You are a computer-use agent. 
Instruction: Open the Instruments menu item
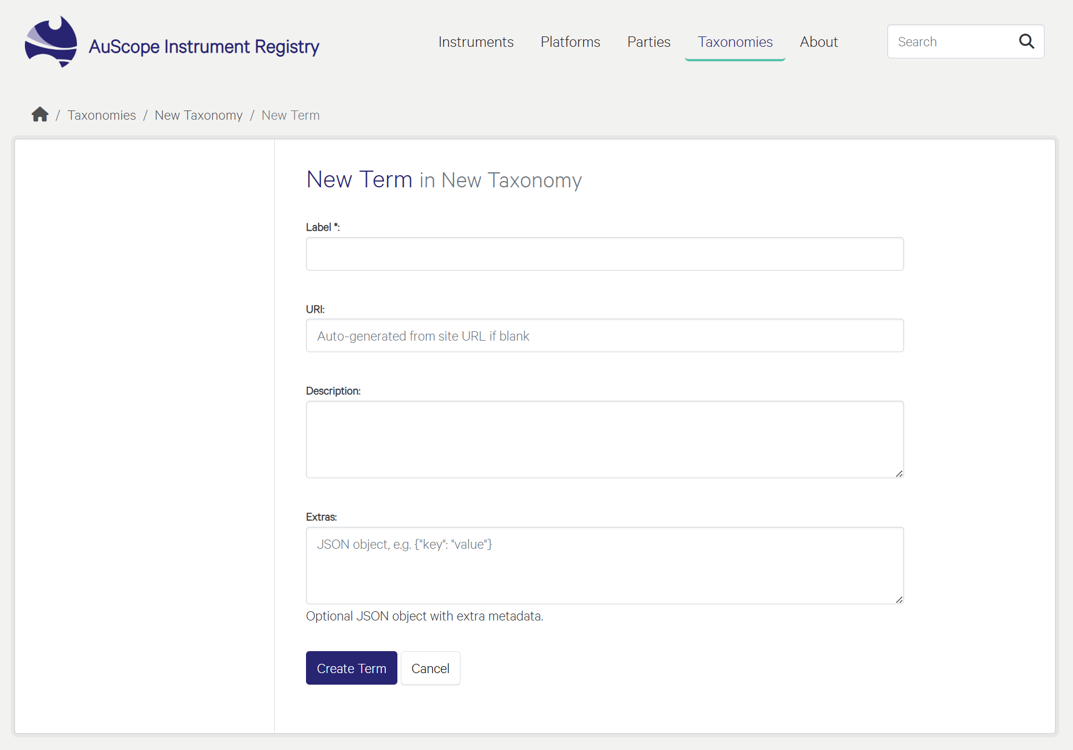[475, 42]
